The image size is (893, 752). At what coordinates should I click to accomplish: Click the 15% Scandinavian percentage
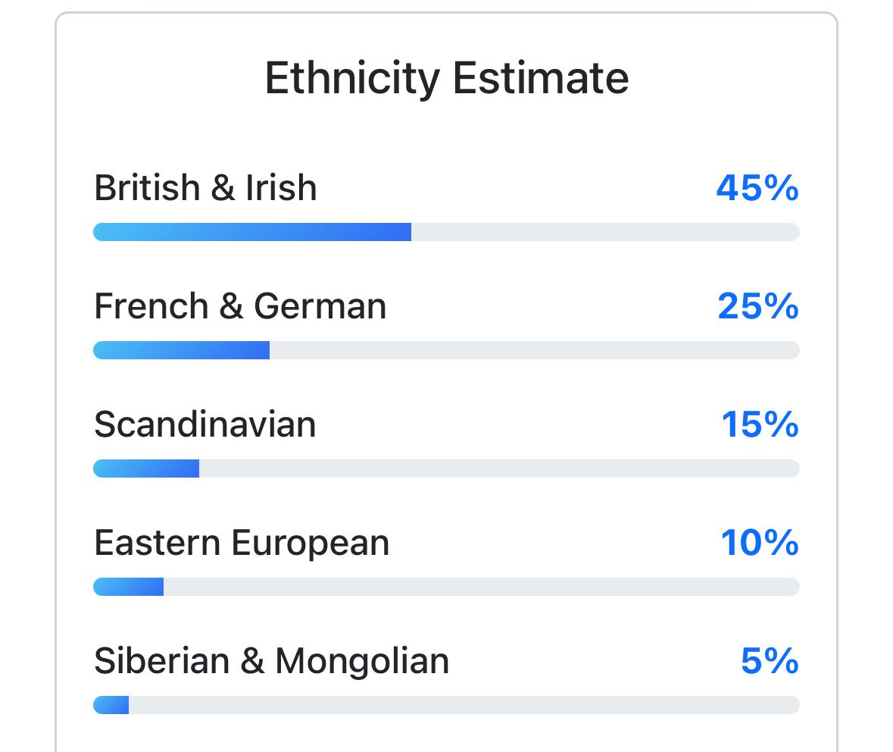tap(760, 425)
